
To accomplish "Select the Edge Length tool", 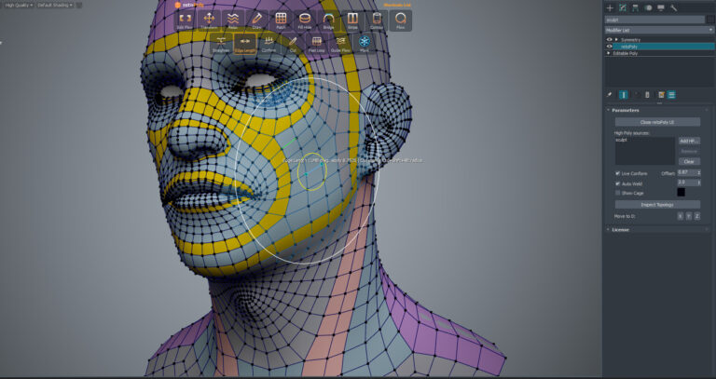I will (245, 44).
